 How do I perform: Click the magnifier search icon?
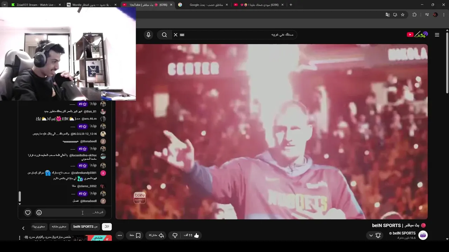164,35
